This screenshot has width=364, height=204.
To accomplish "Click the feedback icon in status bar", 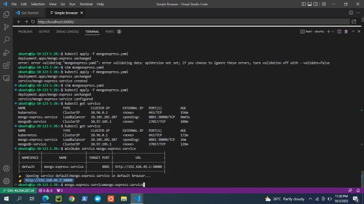I will click(350, 190).
